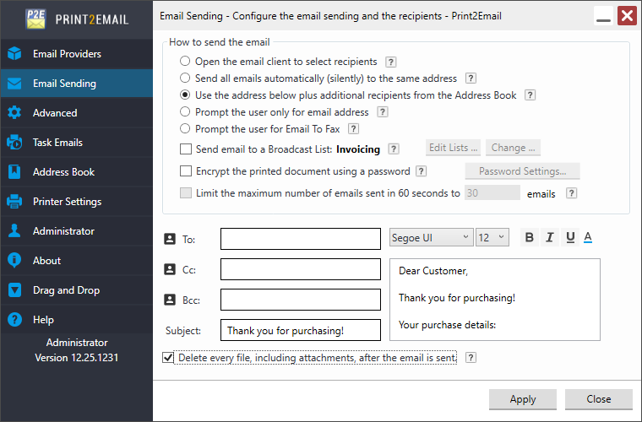The height and width of the screenshot is (422, 642).
Task: Click the 'Version 12.25.1231' text
Action: point(77,357)
